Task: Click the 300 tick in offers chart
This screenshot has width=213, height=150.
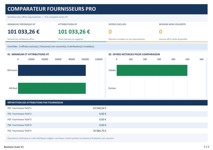Action: point(159,59)
